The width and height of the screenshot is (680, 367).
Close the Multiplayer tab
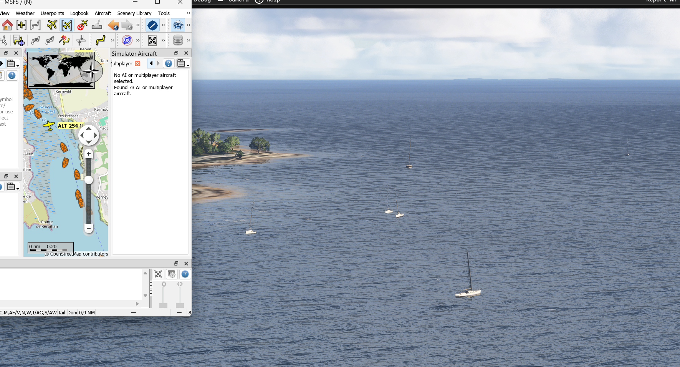coord(137,63)
